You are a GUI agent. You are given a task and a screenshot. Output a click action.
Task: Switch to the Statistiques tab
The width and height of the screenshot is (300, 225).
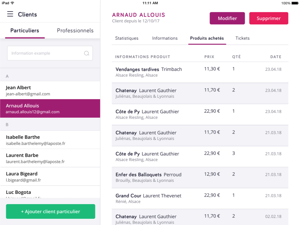point(127,38)
